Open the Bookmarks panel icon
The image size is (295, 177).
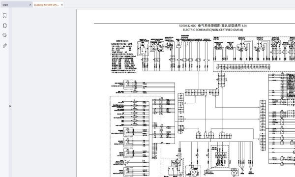[5, 16]
